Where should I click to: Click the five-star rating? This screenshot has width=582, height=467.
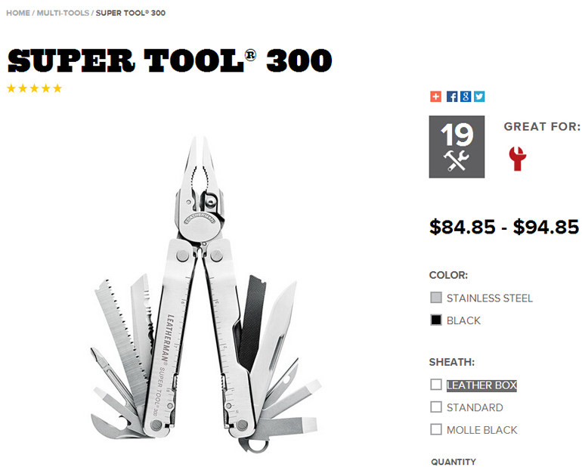[x=34, y=88]
